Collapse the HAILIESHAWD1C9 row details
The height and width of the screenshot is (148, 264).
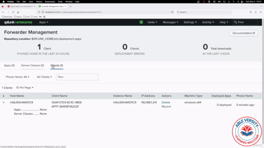4,102
